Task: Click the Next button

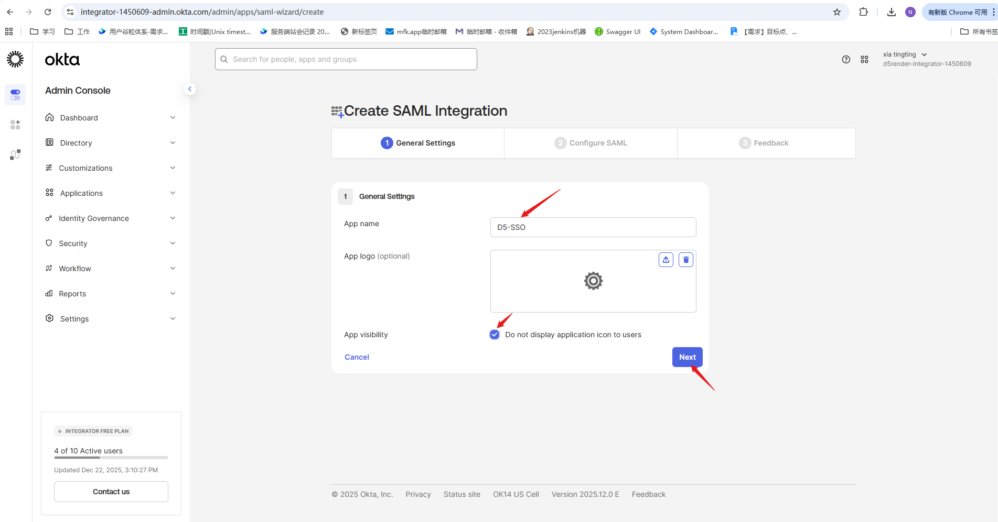Action: (x=687, y=357)
